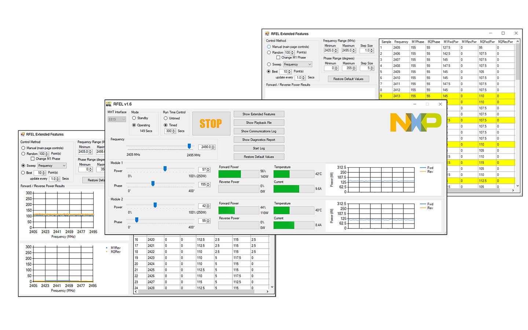Click Restore Default Values in top-right window
The image size is (528, 330).
[x=348, y=79]
